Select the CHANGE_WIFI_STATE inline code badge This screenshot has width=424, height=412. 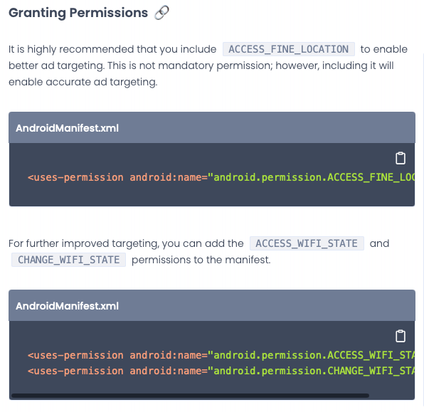click(x=69, y=260)
